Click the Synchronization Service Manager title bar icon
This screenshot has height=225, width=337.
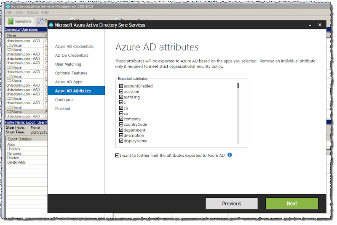click(8, 6)
